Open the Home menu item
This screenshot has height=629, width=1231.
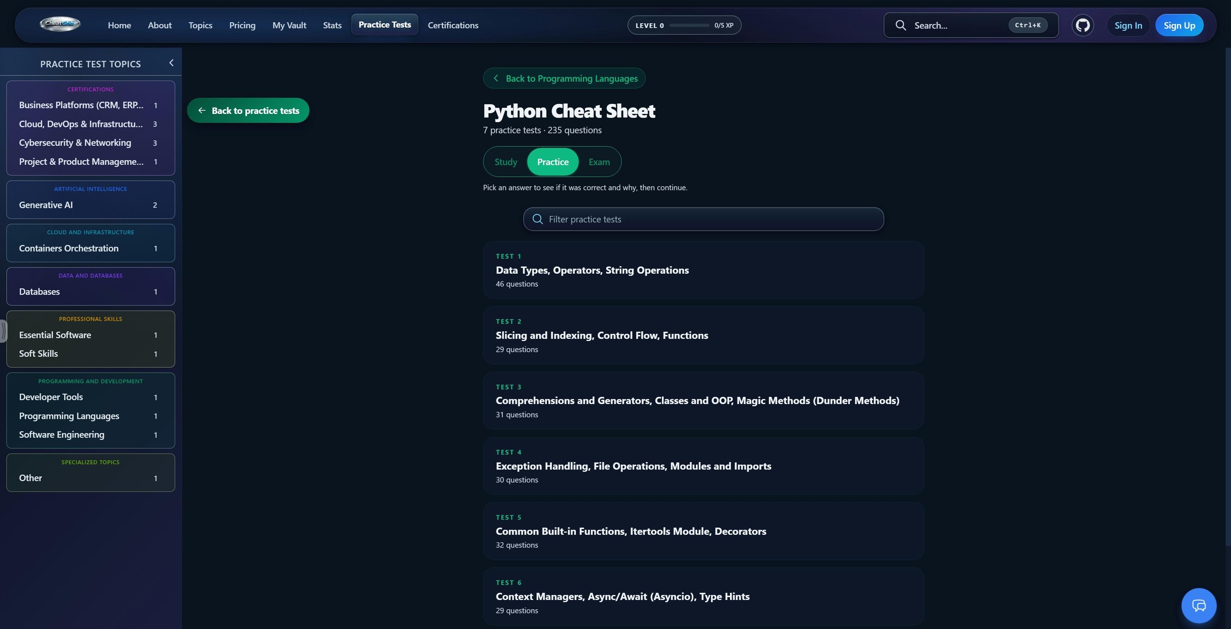pyautogui.click(x=120, y=25)
